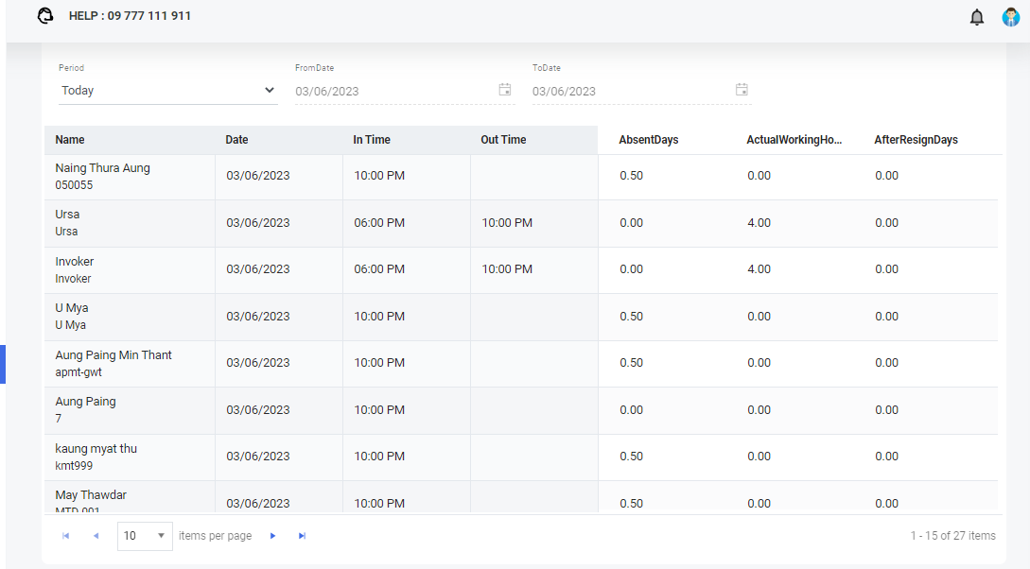The image size is (1030, 569).
Task: Open the FromDate calendar picker icon
Action: pos(505,90)
